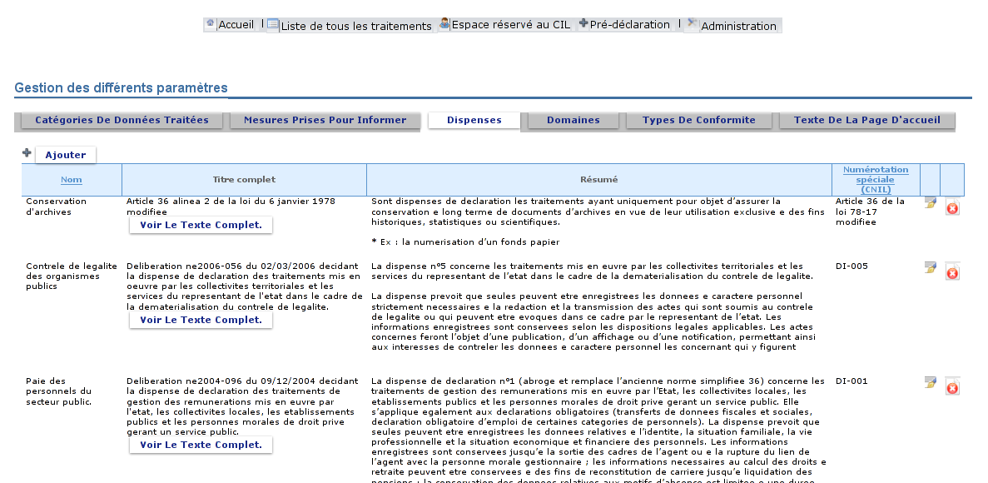Delete the Conservation d'archives row
The width and height of the screenshot is (988, 483).
click(952, 208)
